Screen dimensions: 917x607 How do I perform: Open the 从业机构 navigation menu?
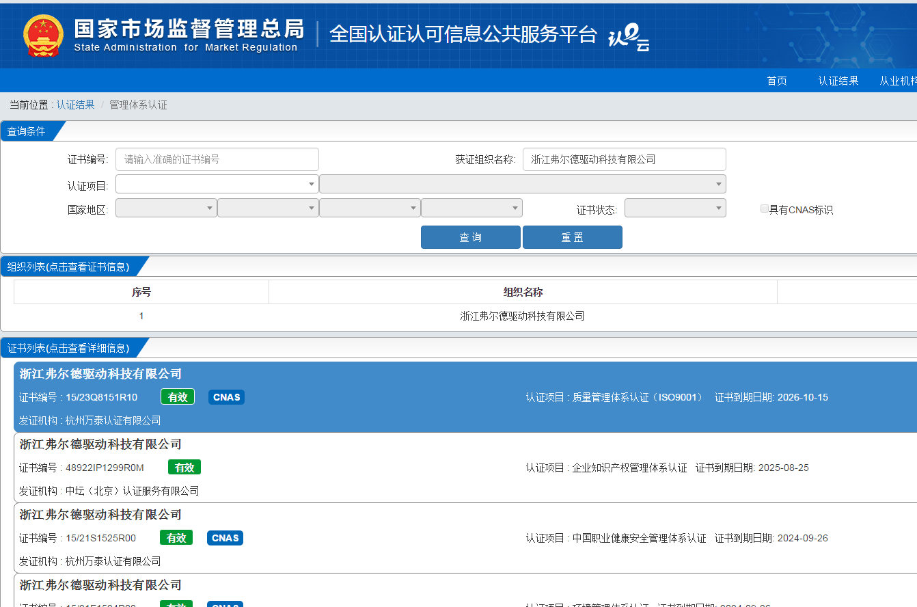tap(898, 81)
